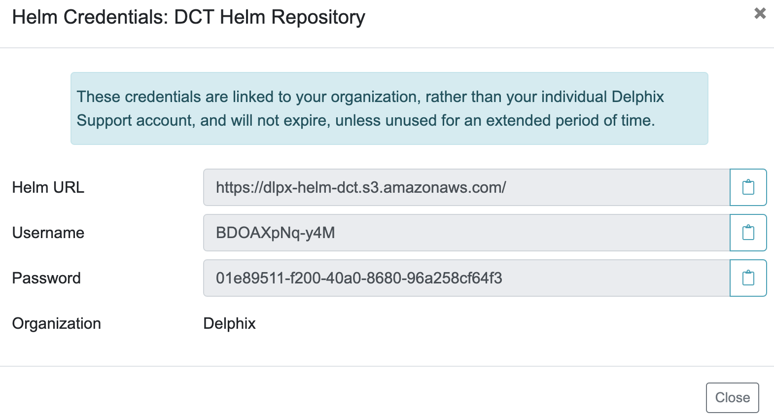Click the Delphix organization value
Image resolution: width=774 pixels, height=418 pixels.
coord(229,323)
